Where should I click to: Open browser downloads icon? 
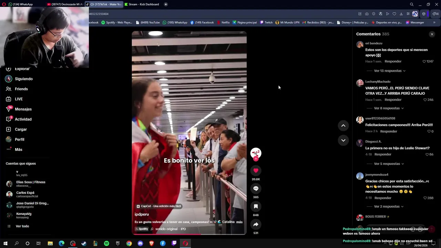[401, 14]
